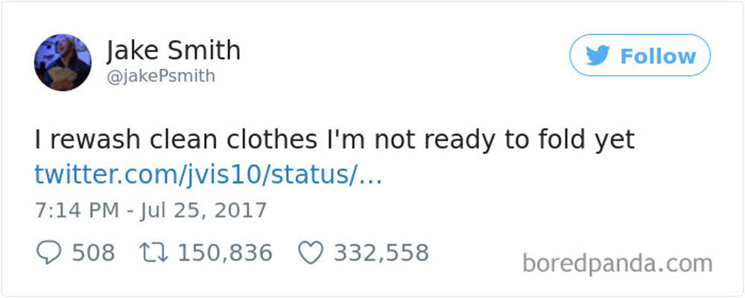Viewport: 745px width, 298px height.
Task: Select the 150,836 retweet count
Action: coord(224,253)
